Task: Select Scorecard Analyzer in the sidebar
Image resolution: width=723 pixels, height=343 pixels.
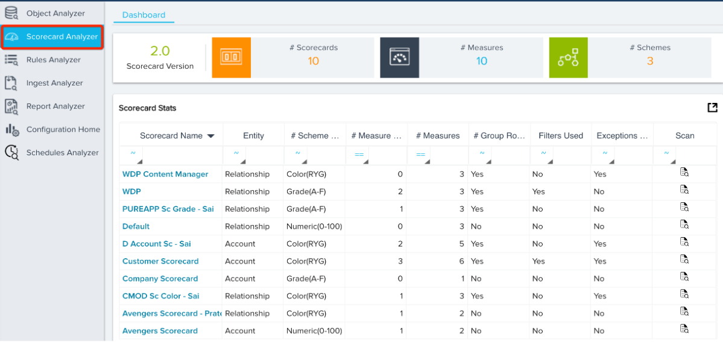Action: click(x=52, y=37)
